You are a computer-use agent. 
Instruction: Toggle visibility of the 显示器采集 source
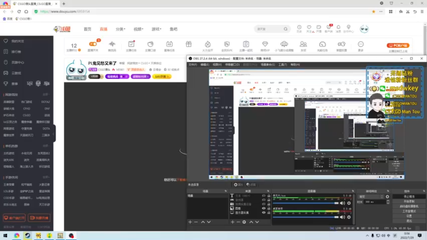pyautogui.click(x=264, y=212)
